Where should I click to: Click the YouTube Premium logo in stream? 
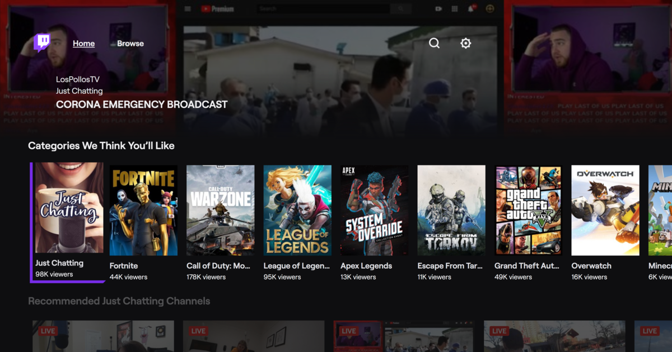pyautogui.click(x=217, y=9)
